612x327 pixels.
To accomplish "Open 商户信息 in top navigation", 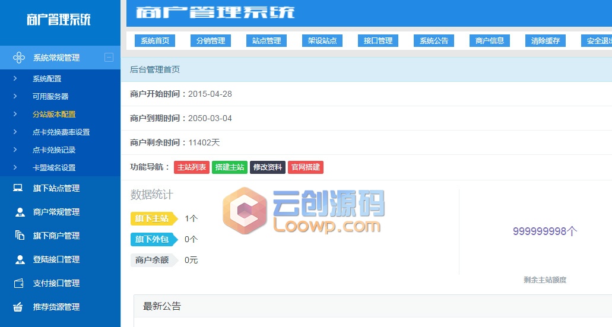I will (x=490, y=40).
